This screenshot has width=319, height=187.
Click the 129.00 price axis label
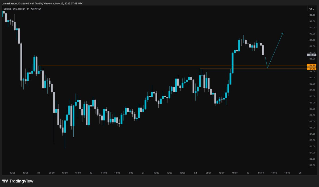click(312, 103)
